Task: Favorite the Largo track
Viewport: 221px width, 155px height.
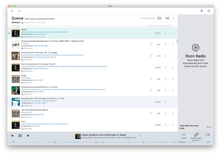Action: click(x=151, y=79)
